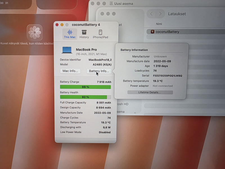
Task: Switch to the iPhone/iPad tab
Action: click(x=100, y=32)
